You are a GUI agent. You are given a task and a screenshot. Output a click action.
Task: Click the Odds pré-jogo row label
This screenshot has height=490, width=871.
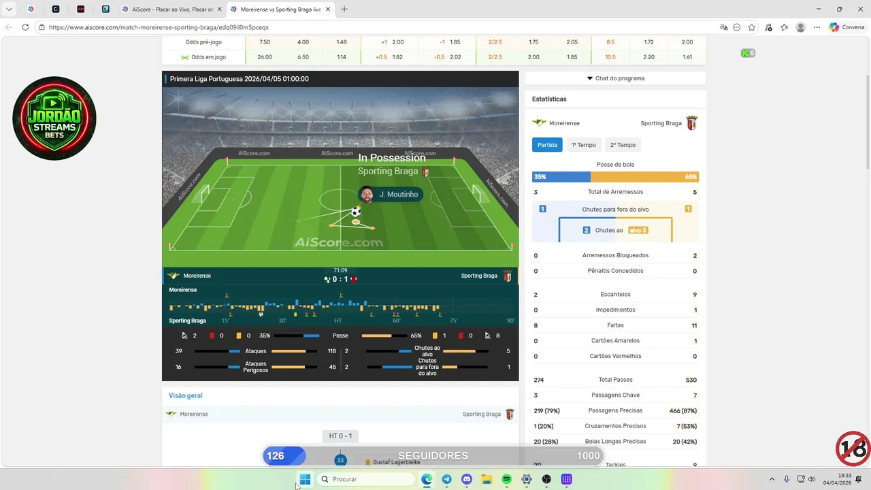click(203, 42)
